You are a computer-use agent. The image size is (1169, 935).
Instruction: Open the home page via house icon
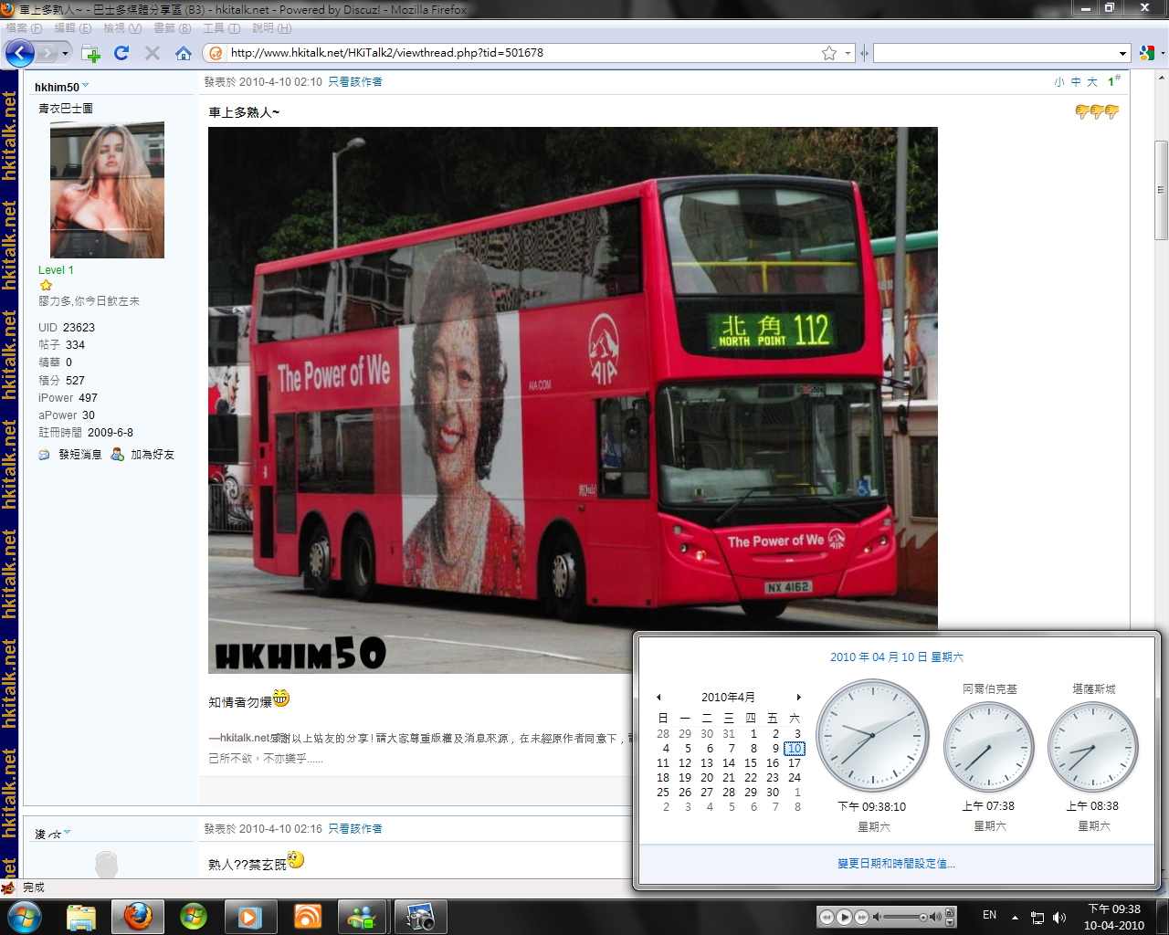(x=184, y=53)
